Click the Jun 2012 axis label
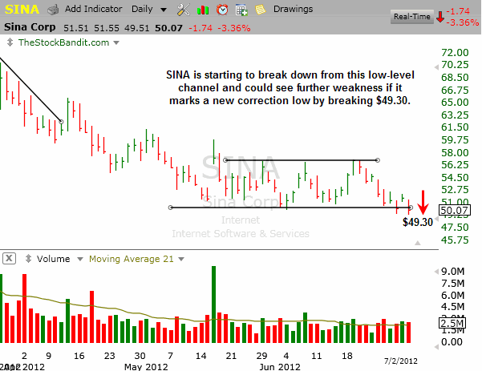Viewport: 482px width, 371px height. (280, 367)
